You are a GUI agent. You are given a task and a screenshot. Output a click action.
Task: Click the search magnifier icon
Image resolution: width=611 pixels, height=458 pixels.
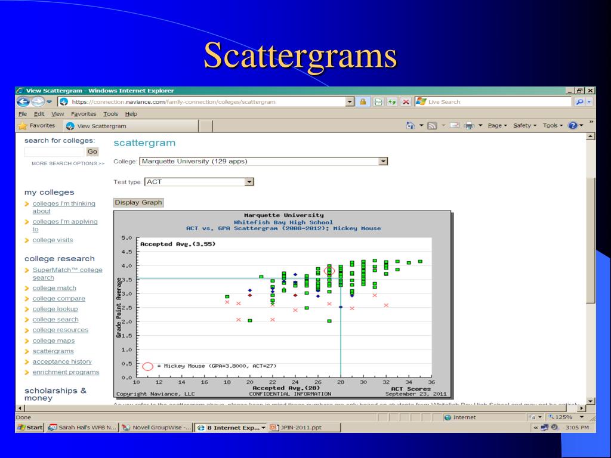click(579, 102)
